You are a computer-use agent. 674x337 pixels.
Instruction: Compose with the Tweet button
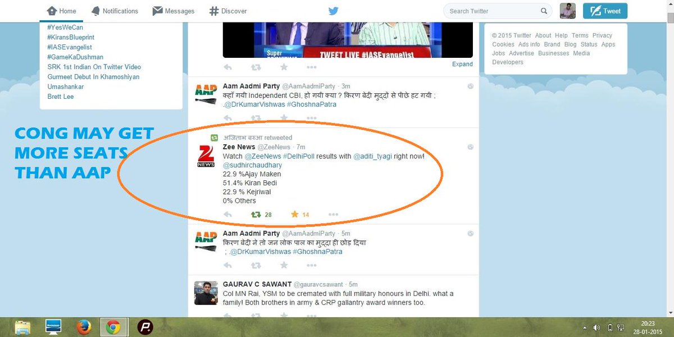[605, 11]
